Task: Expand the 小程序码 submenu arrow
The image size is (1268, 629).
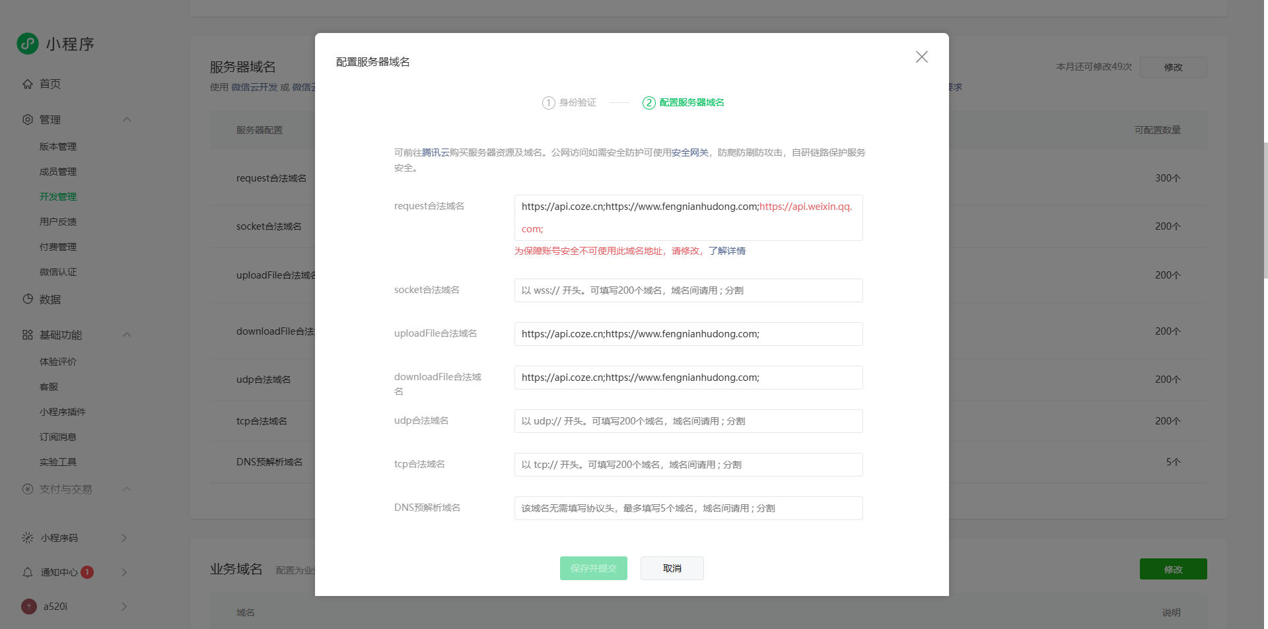Action: tap(124, 538)
